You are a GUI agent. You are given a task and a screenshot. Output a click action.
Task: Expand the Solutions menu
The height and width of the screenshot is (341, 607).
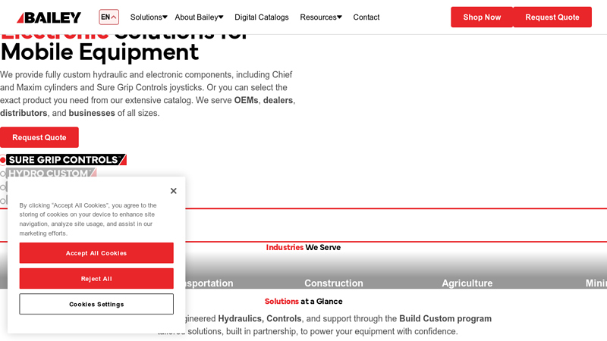[x=149, y=17]
